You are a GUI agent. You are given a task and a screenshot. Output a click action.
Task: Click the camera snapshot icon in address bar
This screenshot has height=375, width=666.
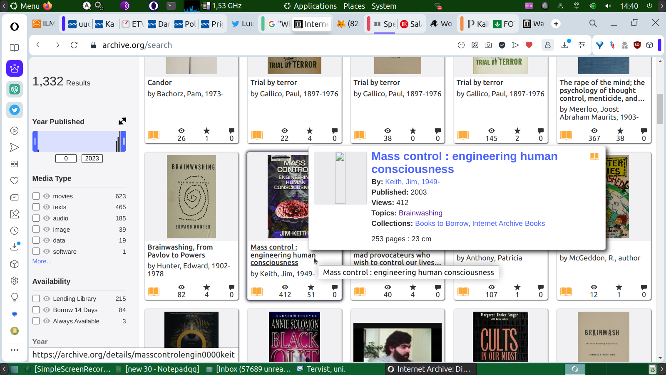tap(488, 45)
